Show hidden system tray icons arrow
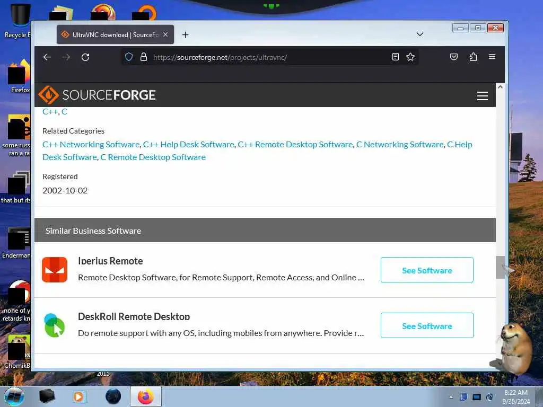Screen dimensions: 543x407 451,397
